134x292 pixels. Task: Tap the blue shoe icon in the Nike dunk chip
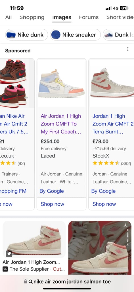[11, 35]
